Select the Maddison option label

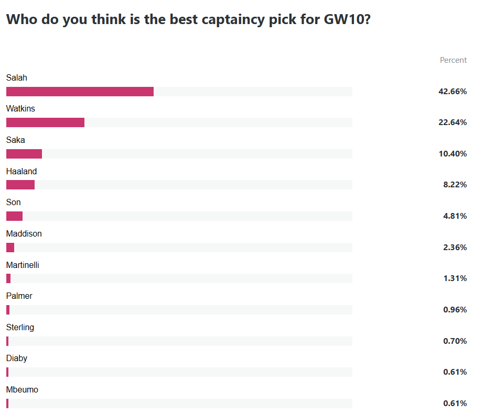[24, 233]
